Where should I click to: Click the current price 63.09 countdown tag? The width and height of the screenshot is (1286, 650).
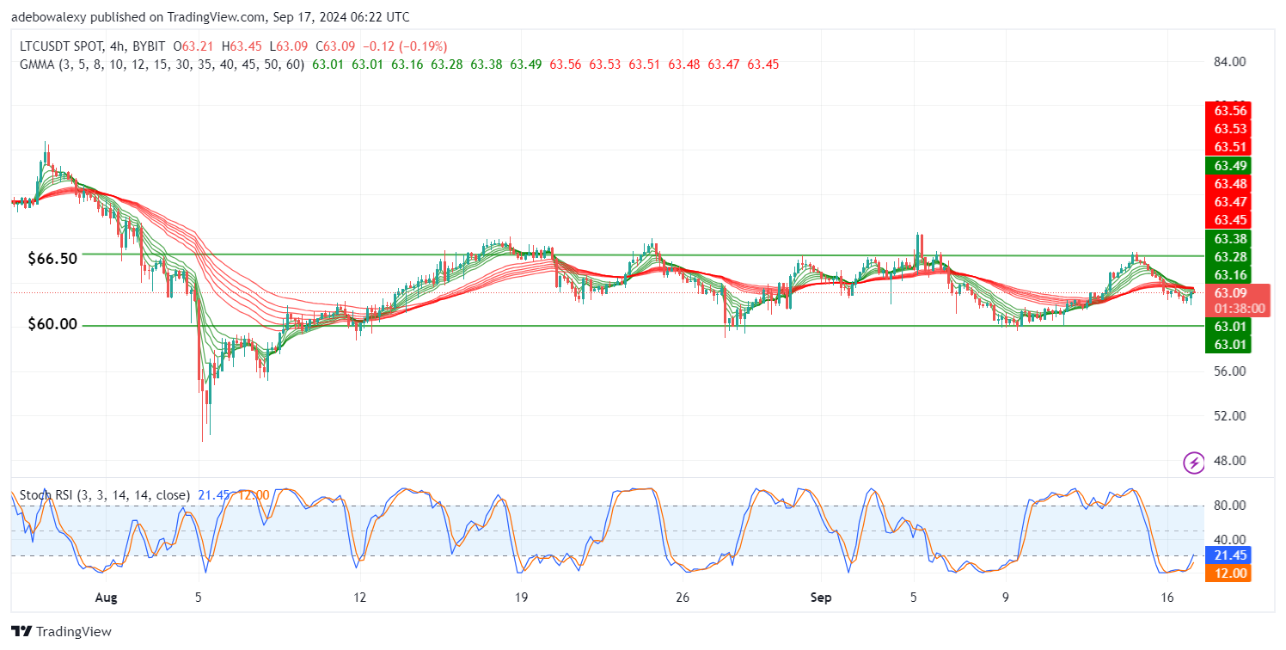coord(1238,301)
